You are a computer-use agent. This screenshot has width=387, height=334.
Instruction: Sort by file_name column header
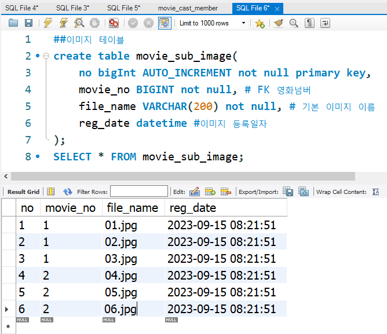[133, 208]
